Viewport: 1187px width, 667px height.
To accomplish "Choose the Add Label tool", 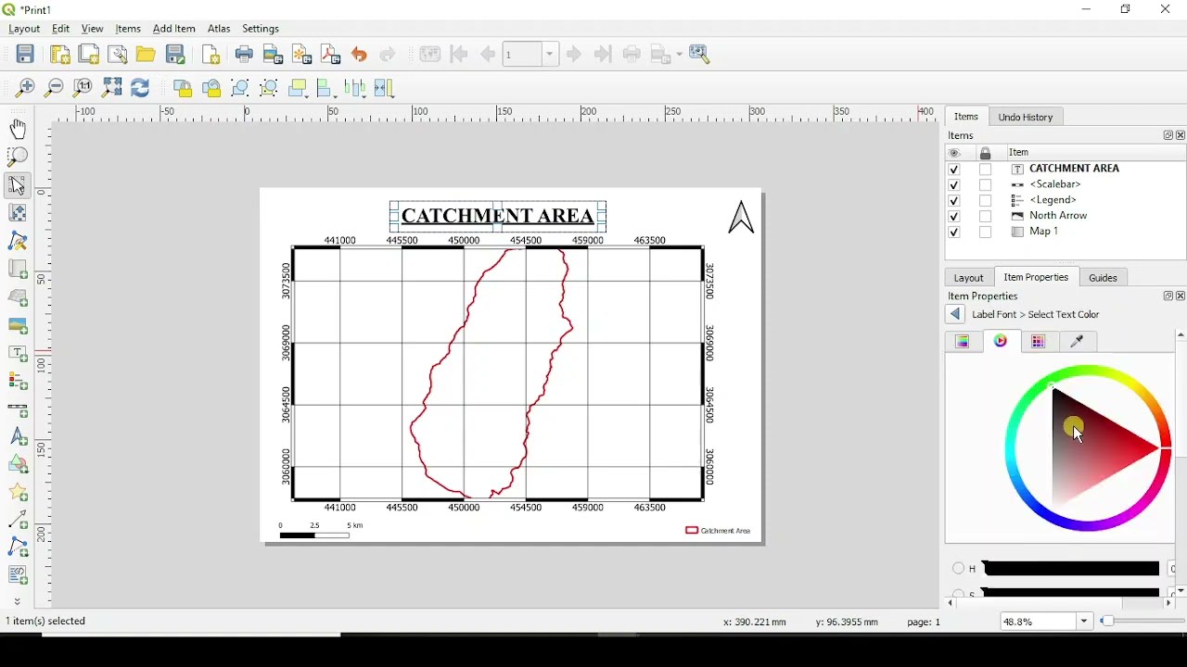I will [x=18, y=354].
